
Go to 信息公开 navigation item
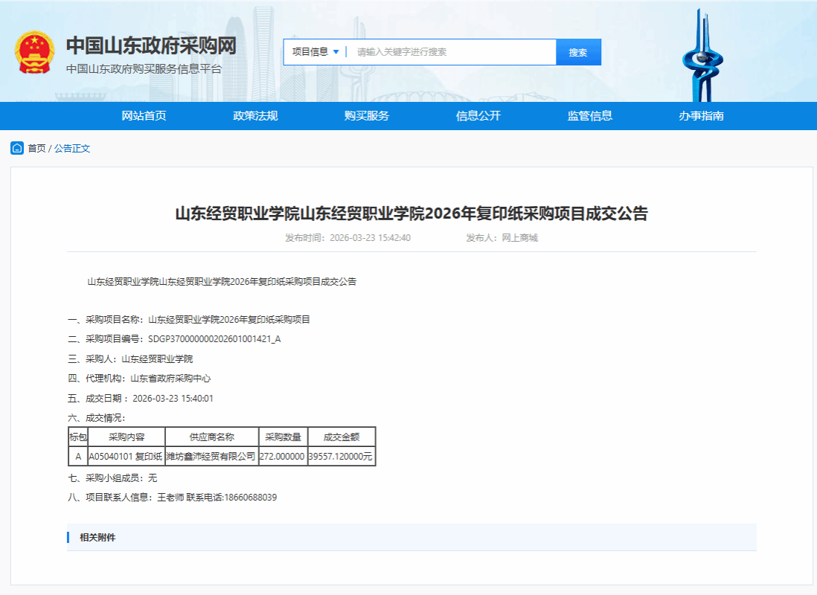(x=478, y=116)
